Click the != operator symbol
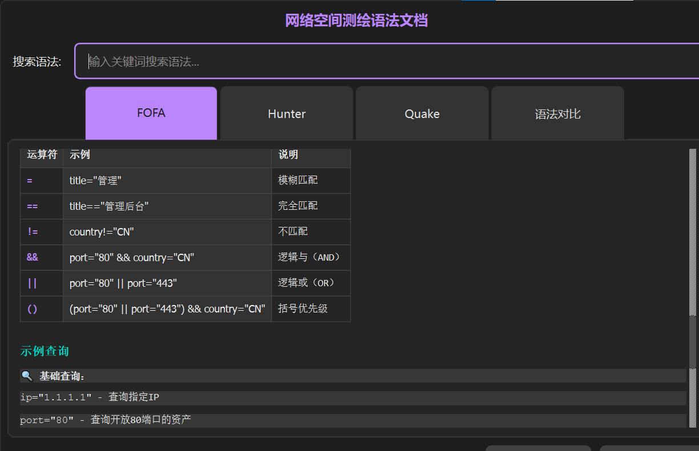 (33, 232)
